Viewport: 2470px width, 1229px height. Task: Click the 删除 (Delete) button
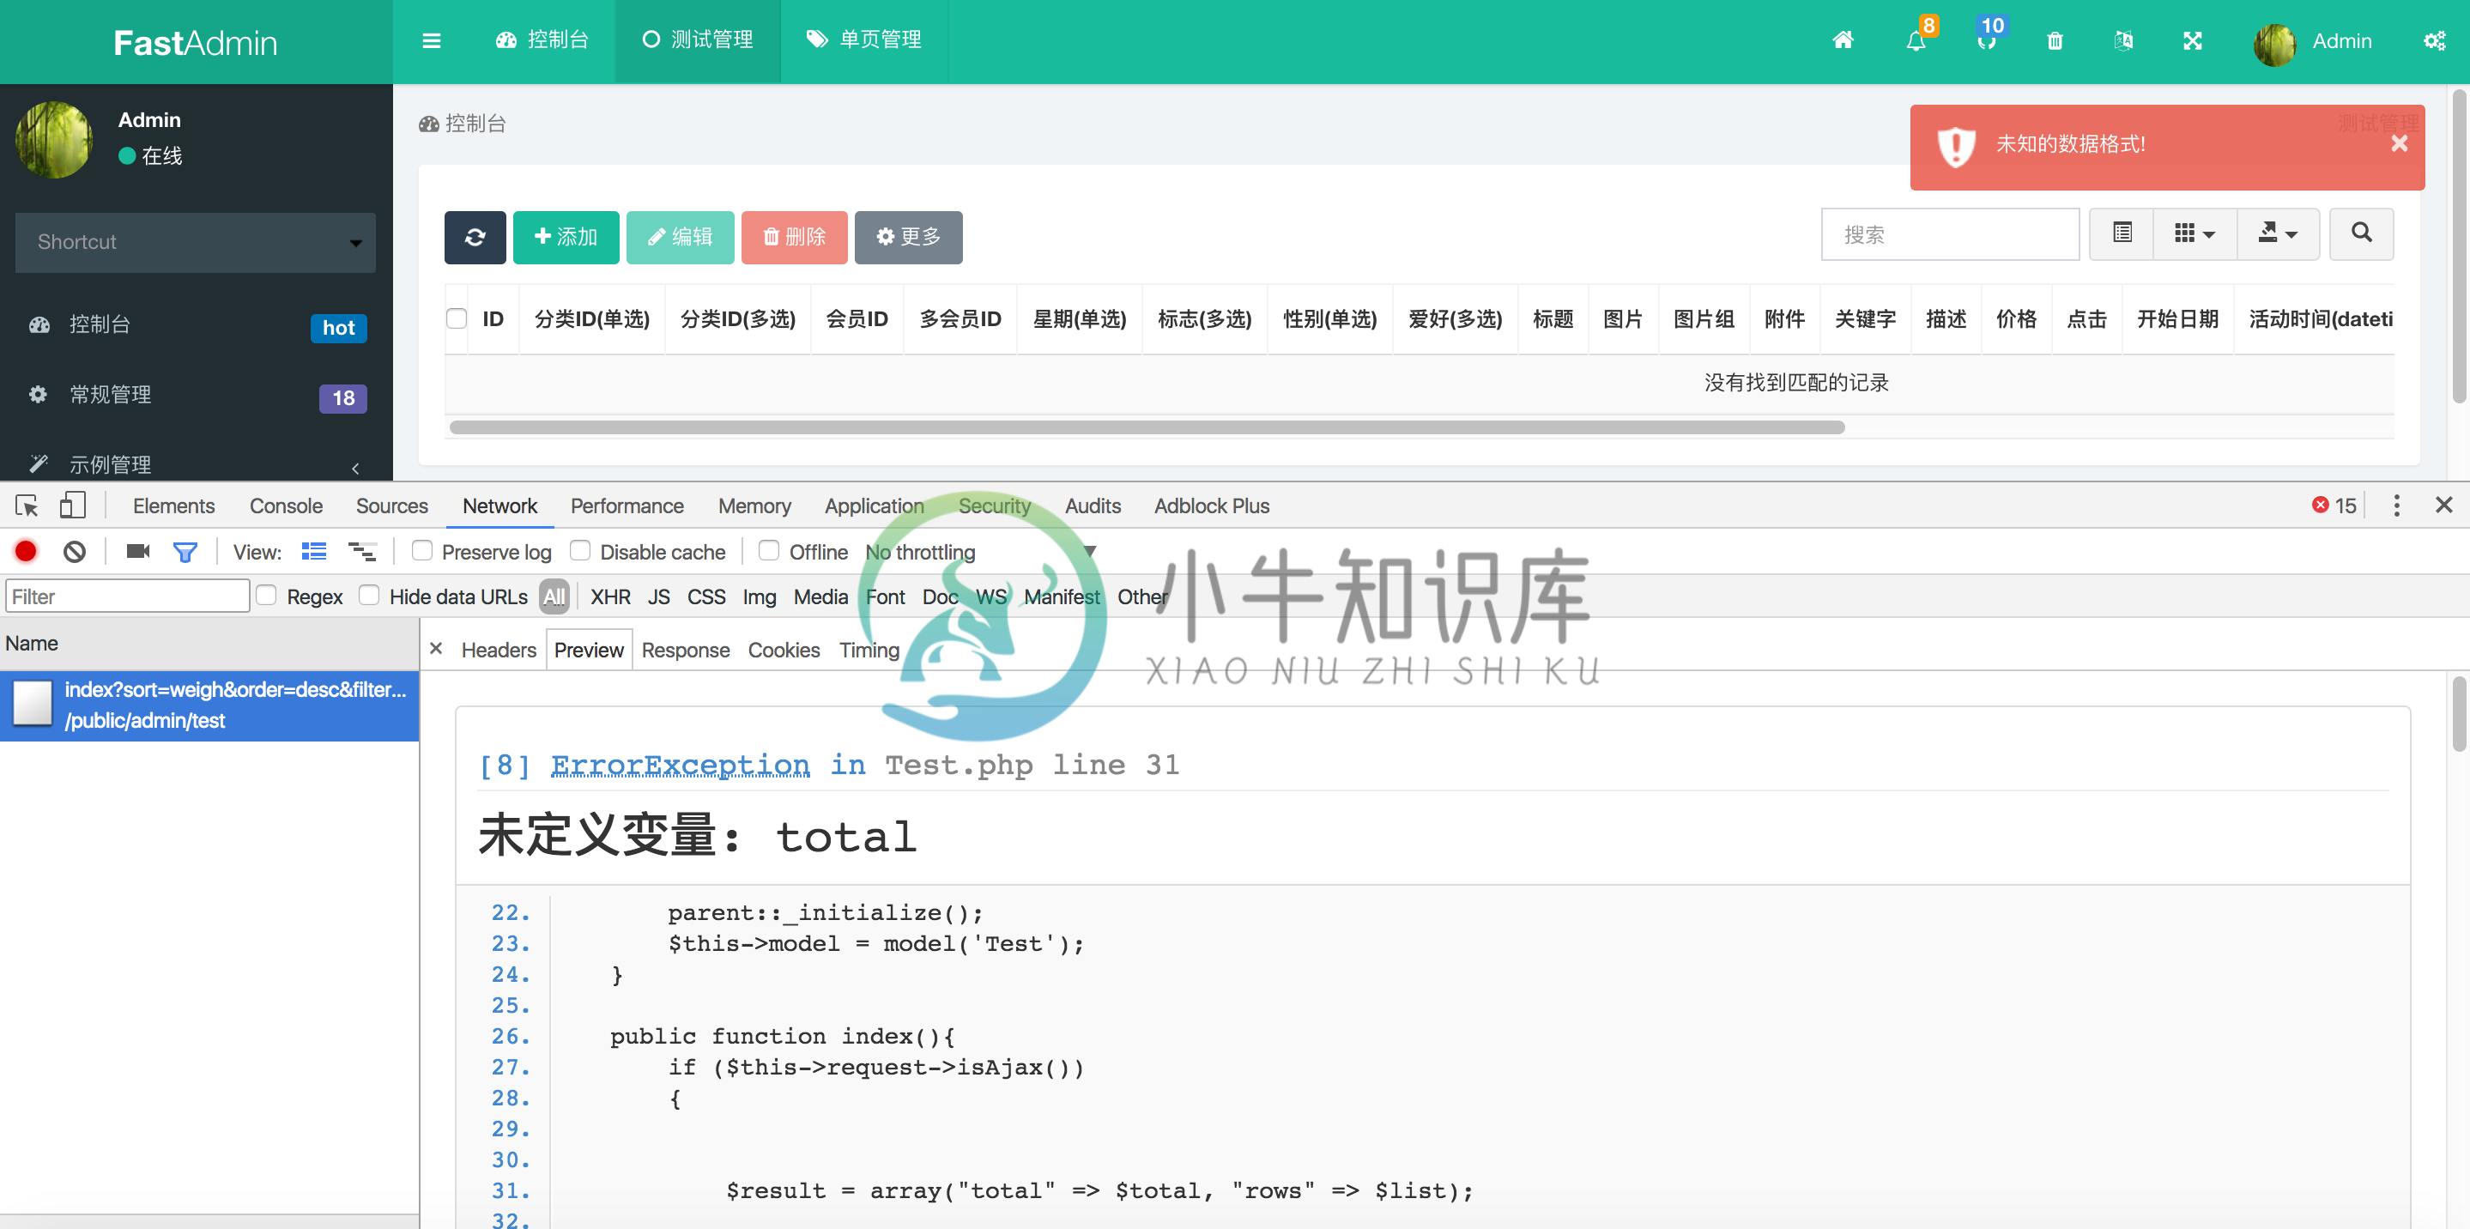[x=790, y=236]
